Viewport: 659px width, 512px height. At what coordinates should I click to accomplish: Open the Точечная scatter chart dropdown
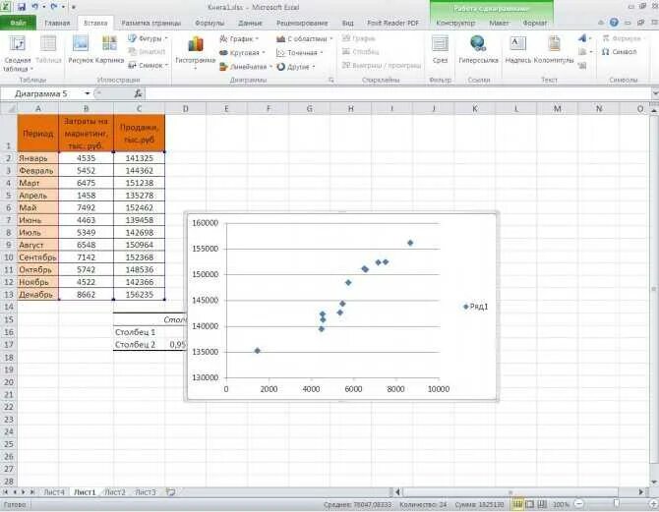(x=299, y=52)
